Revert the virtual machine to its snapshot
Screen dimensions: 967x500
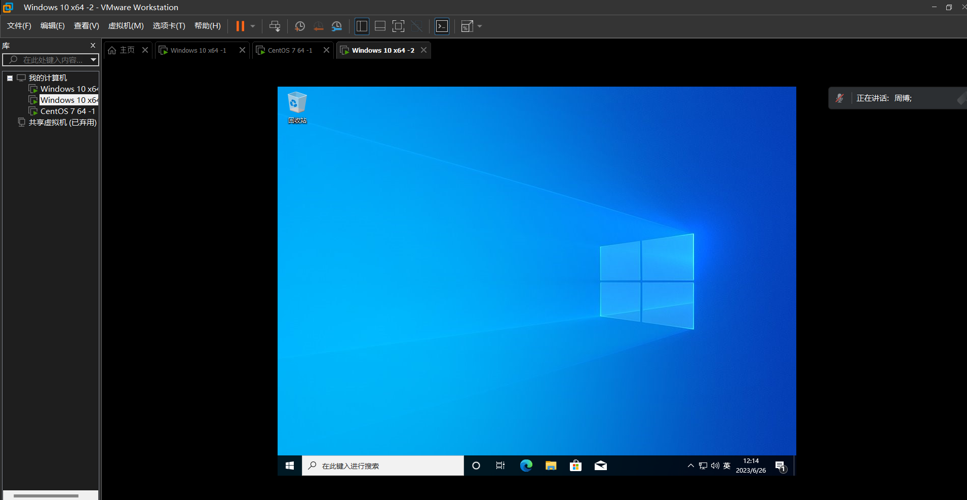(x=318, y=26)
